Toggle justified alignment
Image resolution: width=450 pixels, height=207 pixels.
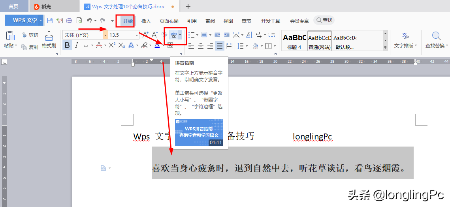[220, 46]
